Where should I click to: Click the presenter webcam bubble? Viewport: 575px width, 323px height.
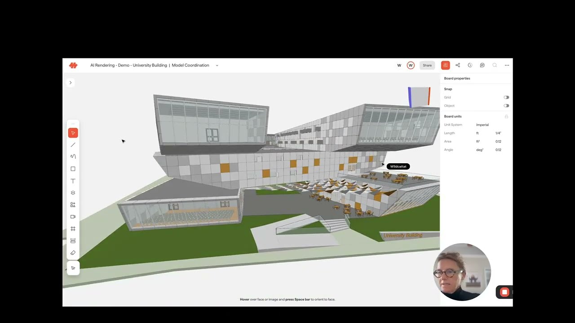pyautogui.click(x=462, y=272)
